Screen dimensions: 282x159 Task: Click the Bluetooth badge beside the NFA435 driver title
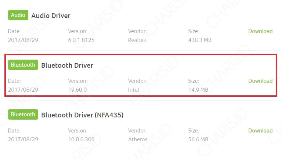[23, 114]
